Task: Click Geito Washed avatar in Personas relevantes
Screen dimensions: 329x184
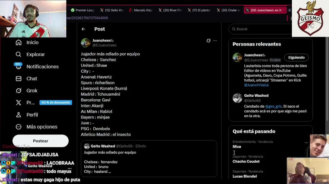Action: [237, 98]
